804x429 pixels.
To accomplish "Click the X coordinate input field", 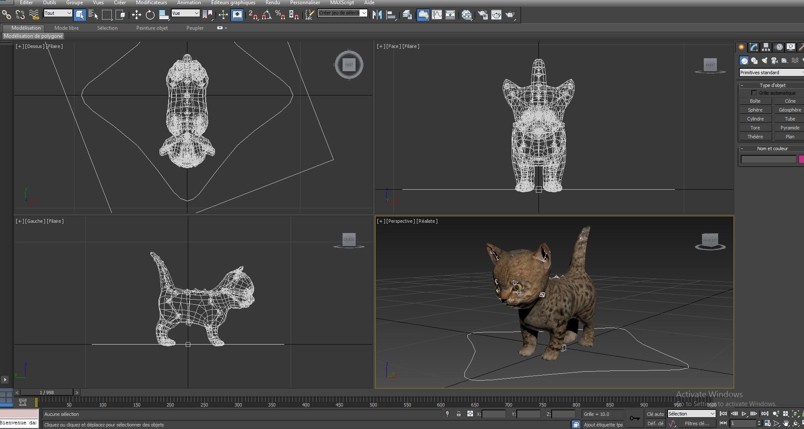I will (x=494, y=414).
